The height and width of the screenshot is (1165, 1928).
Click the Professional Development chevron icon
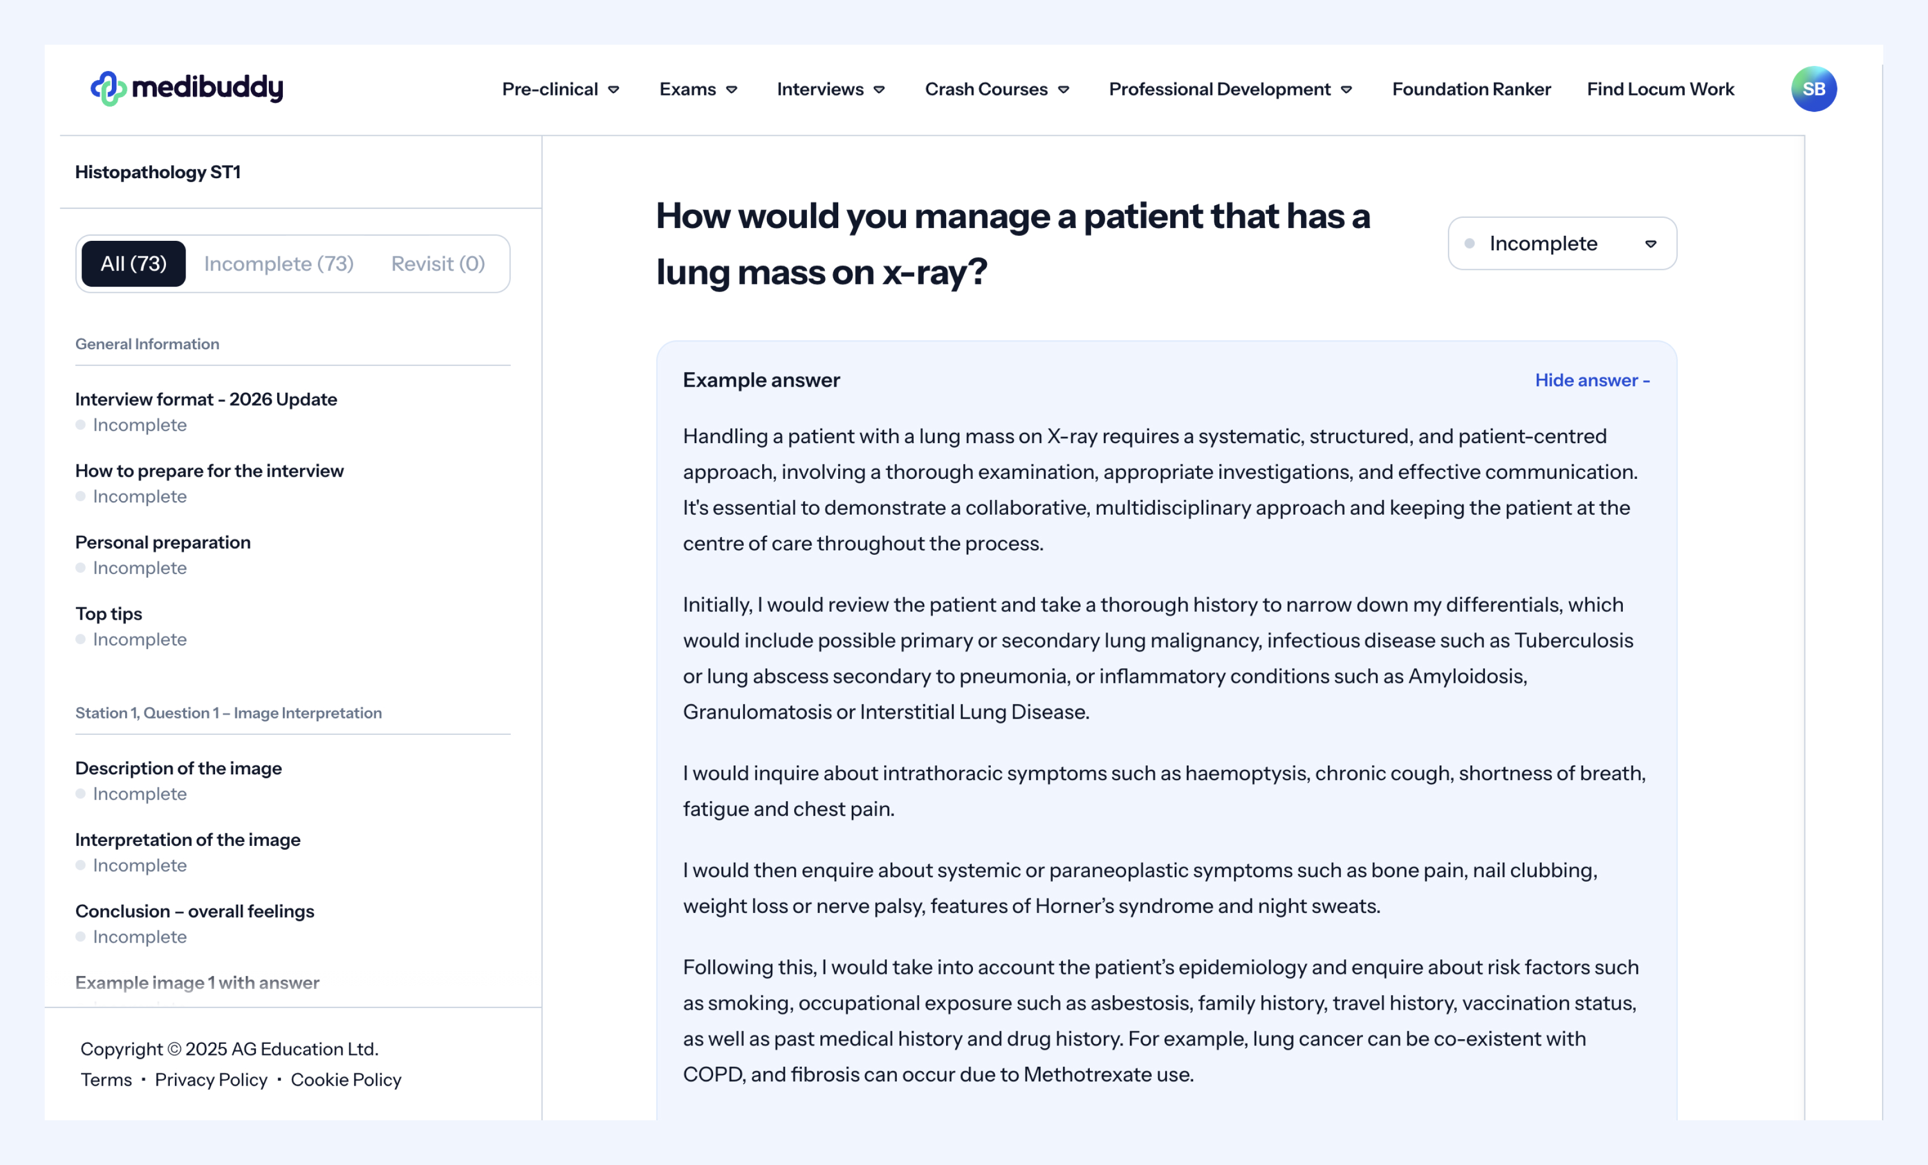click(1347, 90)
